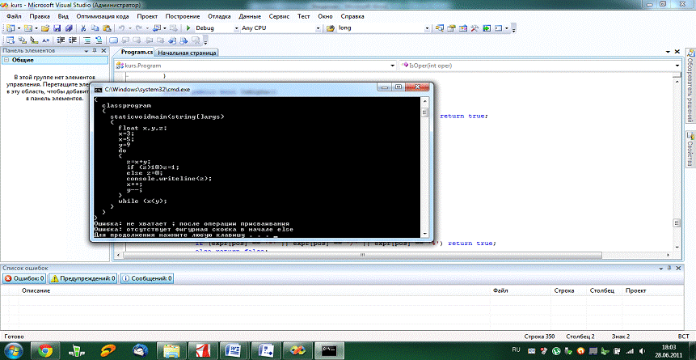696x360 pixels.
Task: Click the Cut scissors icon
Action: (x=83, y=28)
